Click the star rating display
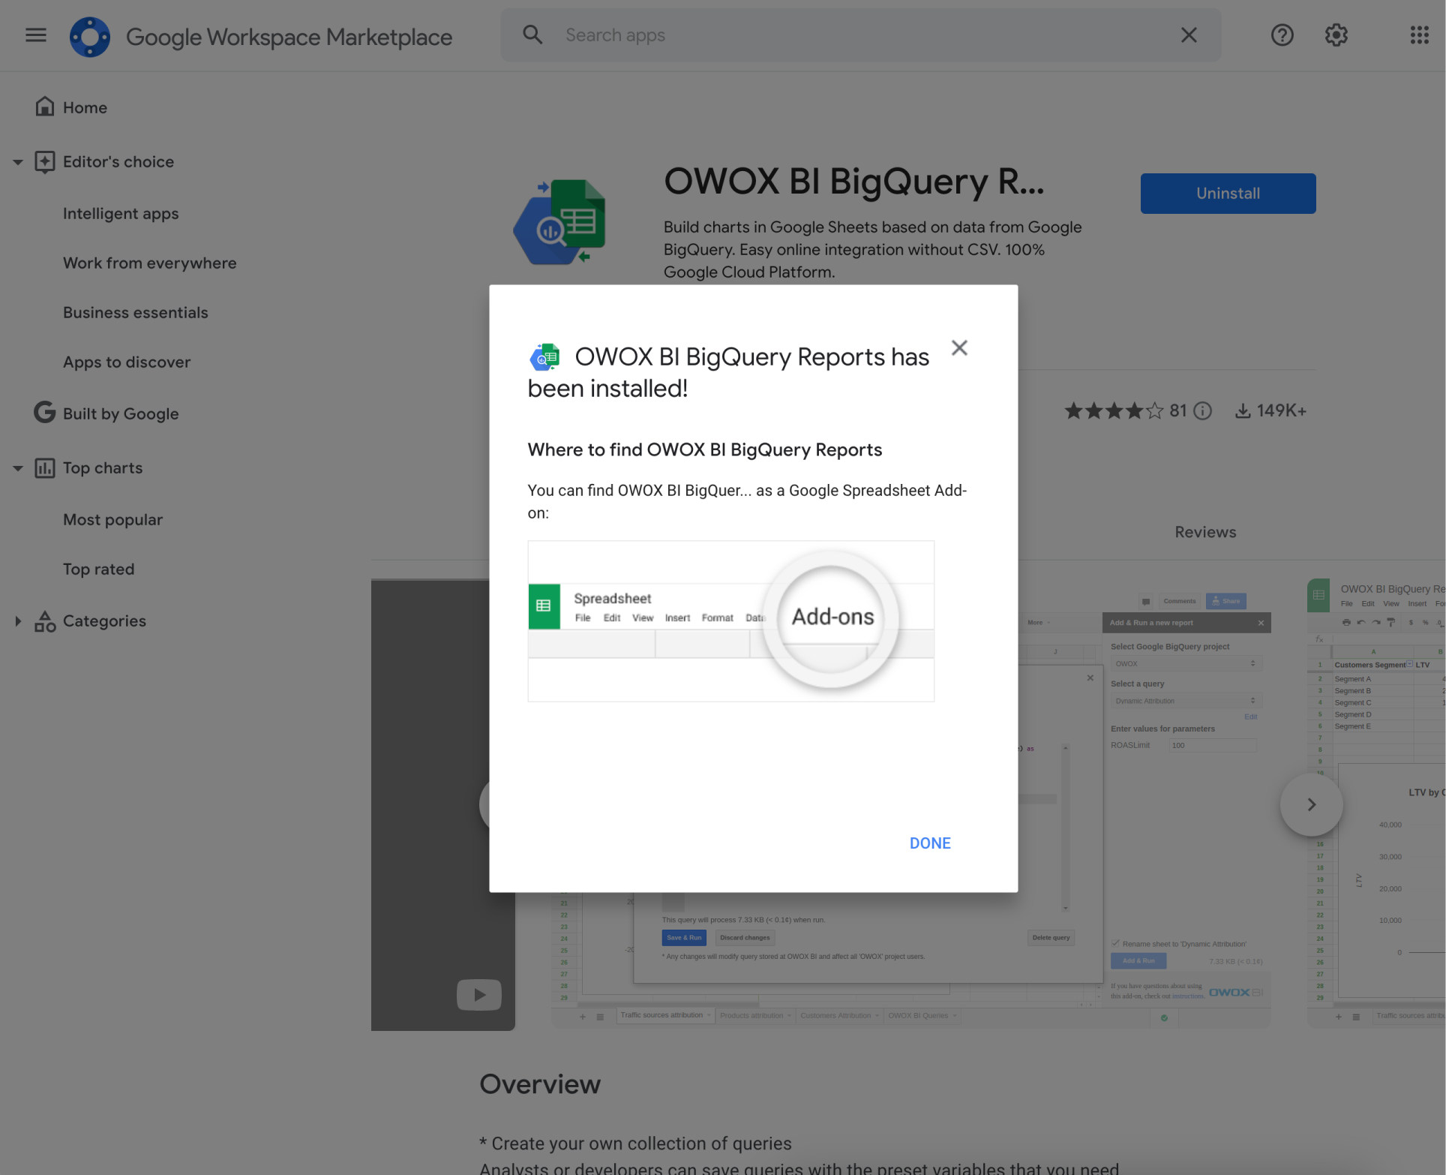Viewport: 1446px width, 1175px height. point(1114,410)
